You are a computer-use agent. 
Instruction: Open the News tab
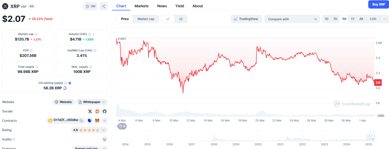pyautogui.click(x=162, y=6)
